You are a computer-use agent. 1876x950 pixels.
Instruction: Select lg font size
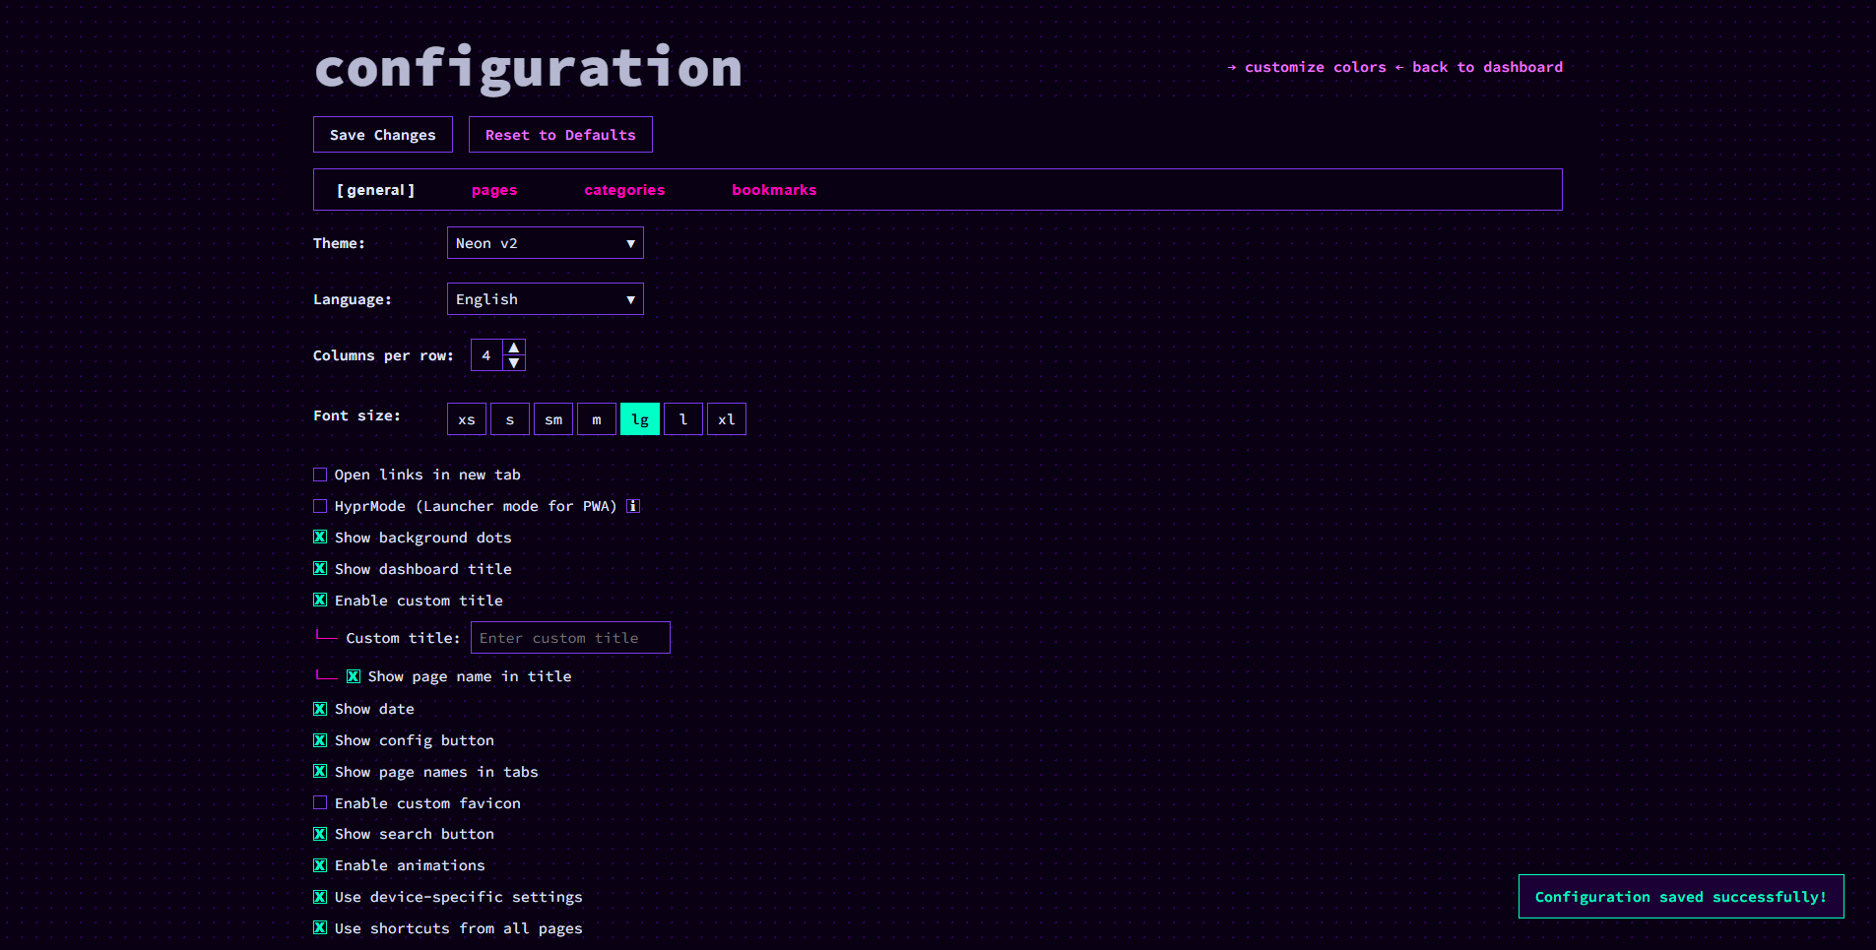[640, 419]
